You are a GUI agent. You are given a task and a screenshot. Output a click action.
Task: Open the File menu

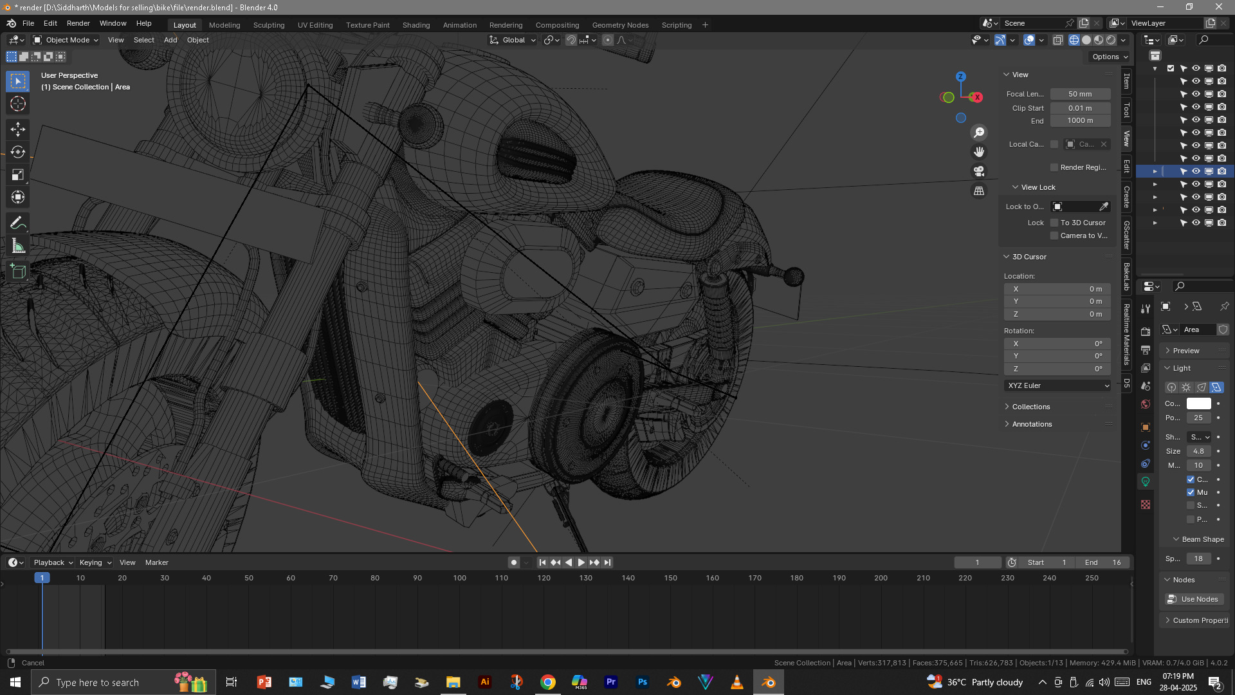coord(28,23)
